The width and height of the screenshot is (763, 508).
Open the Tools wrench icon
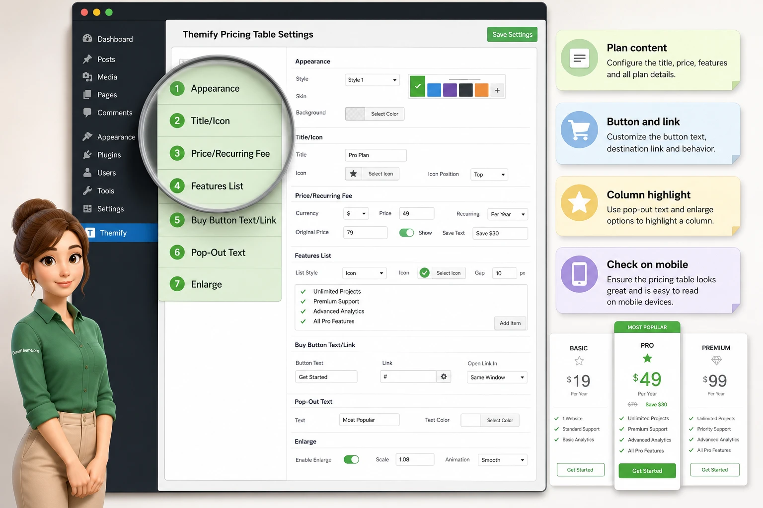(x=87, y=190)
